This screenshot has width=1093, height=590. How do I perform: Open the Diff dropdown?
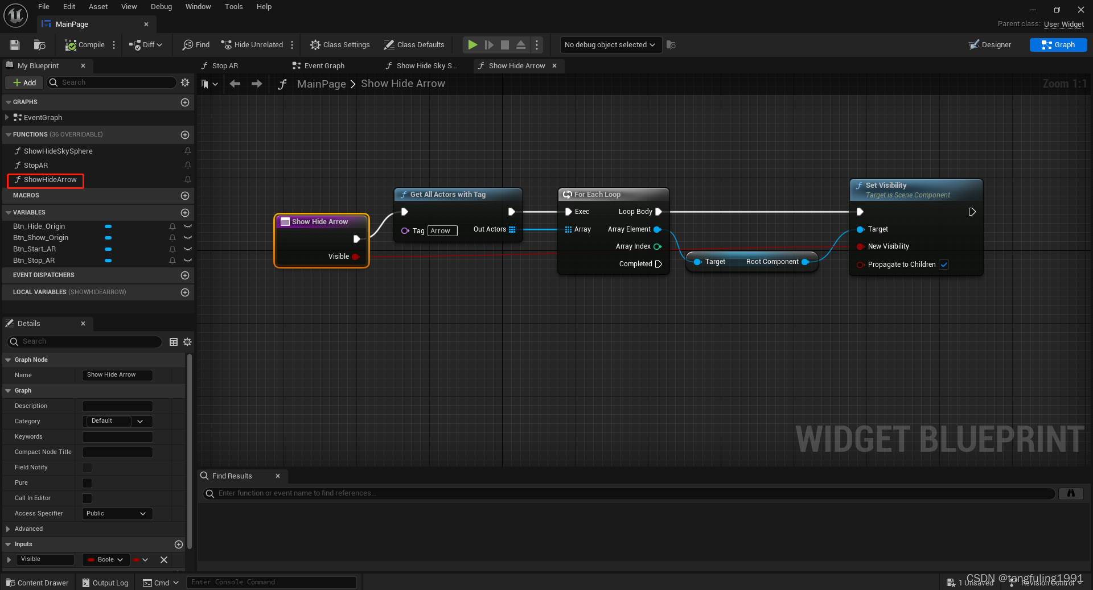[146, 45]
